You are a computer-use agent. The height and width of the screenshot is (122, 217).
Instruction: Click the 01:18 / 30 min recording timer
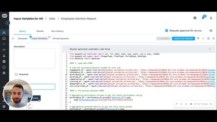click(x=201, y=104)
